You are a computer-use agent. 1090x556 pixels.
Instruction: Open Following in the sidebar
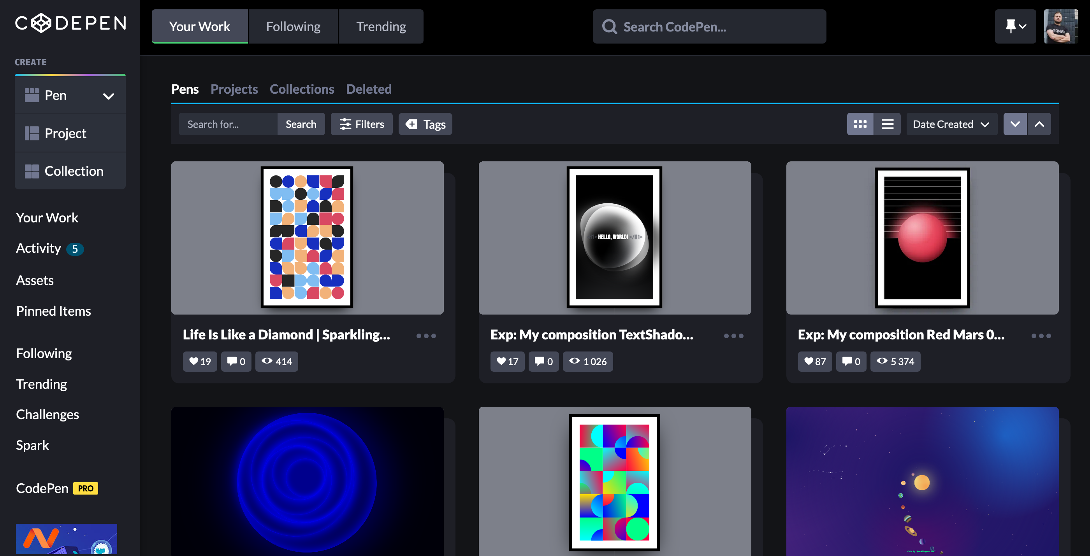click(44, 353)
